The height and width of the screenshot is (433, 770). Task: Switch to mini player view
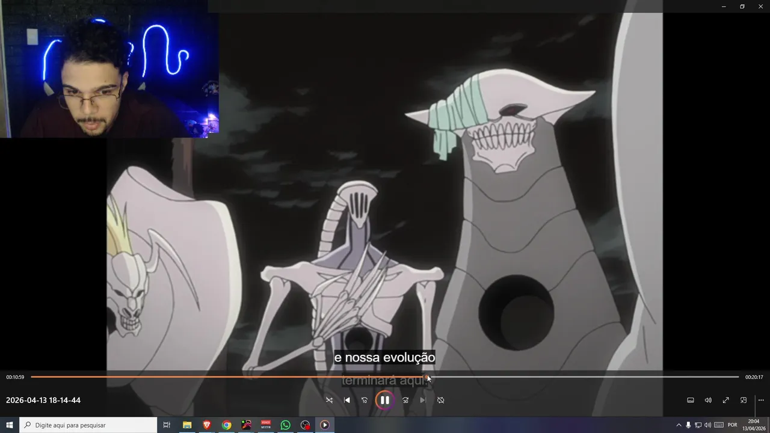[744, 400]
